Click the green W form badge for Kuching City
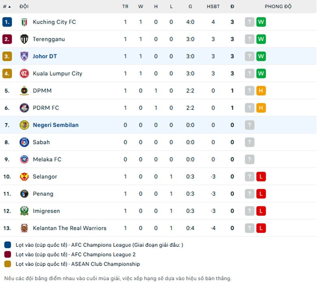Viewport: 317px width, 283px height. (261, 22)
